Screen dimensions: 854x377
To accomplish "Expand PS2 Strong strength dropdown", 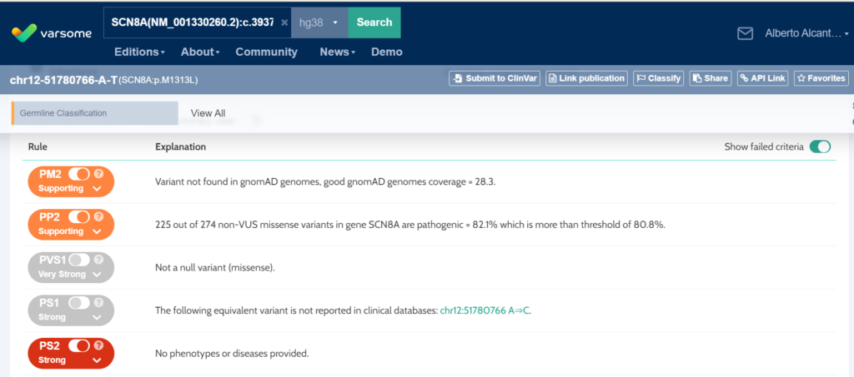I will 98,360.
